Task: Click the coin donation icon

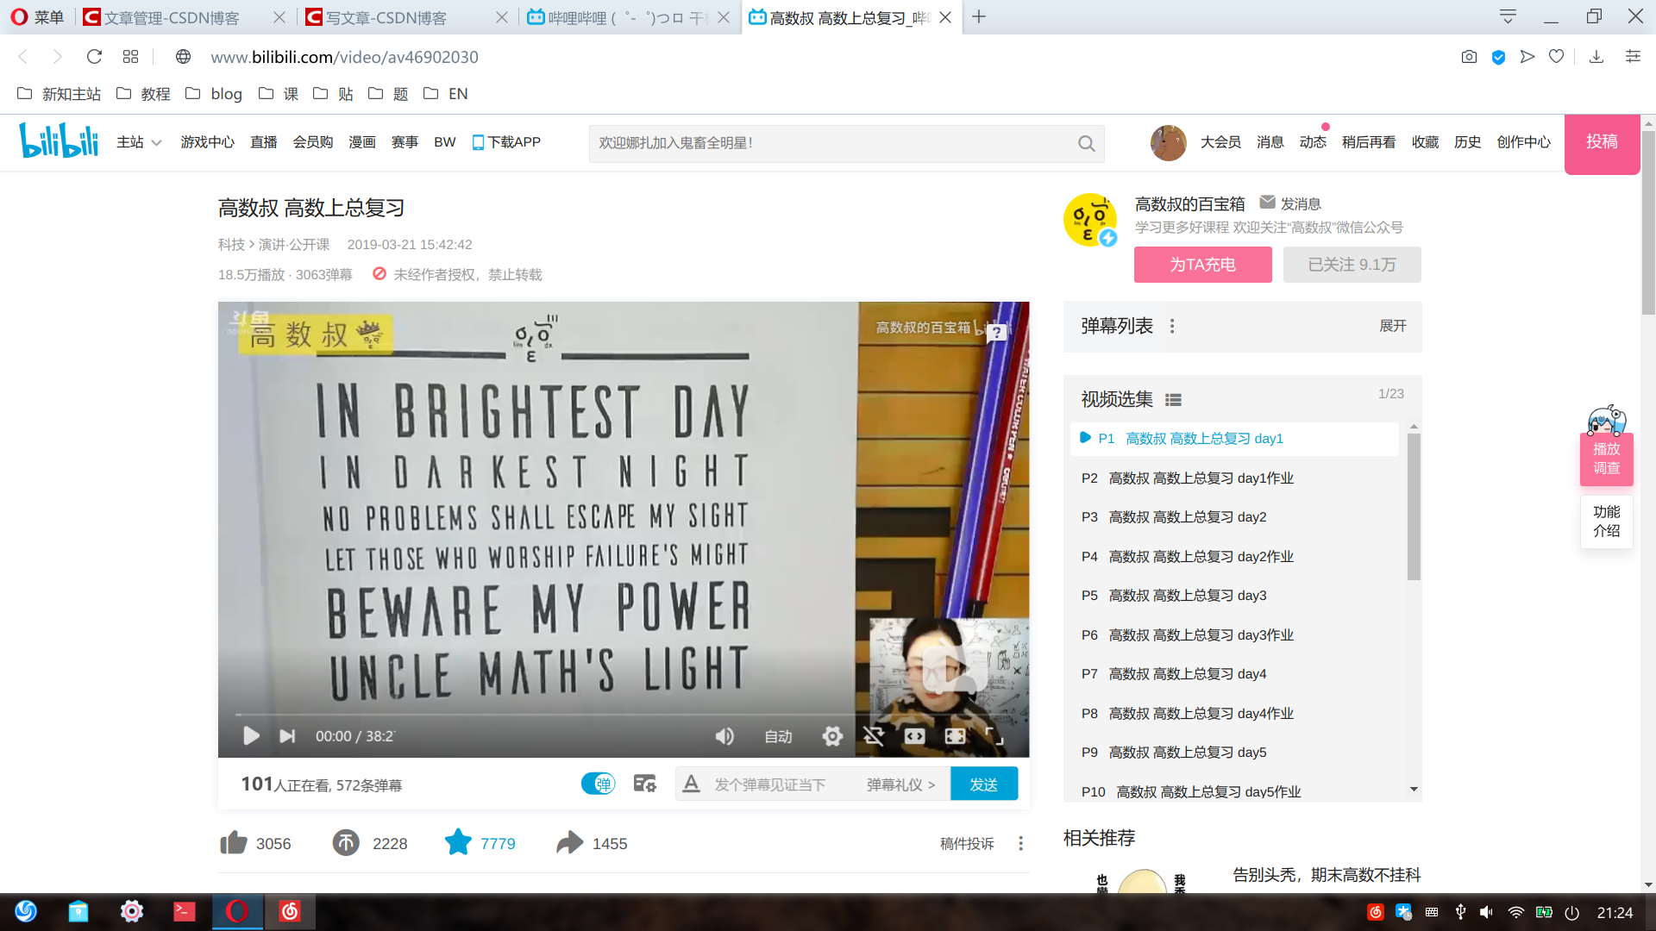Action: click(346, 843)
